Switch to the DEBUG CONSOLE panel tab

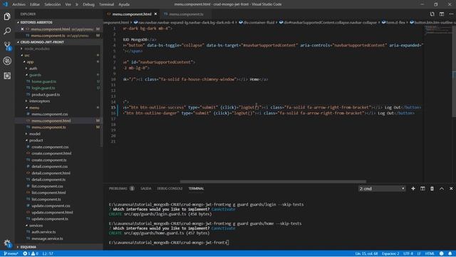170,188
